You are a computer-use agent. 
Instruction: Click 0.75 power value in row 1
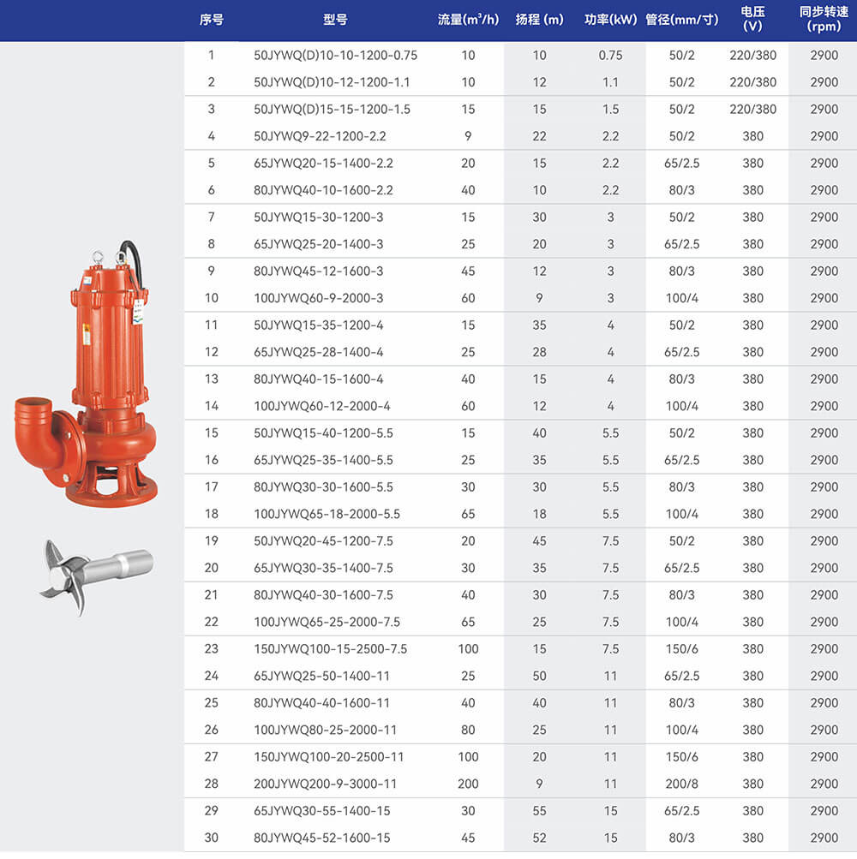[x=610, y=56]
